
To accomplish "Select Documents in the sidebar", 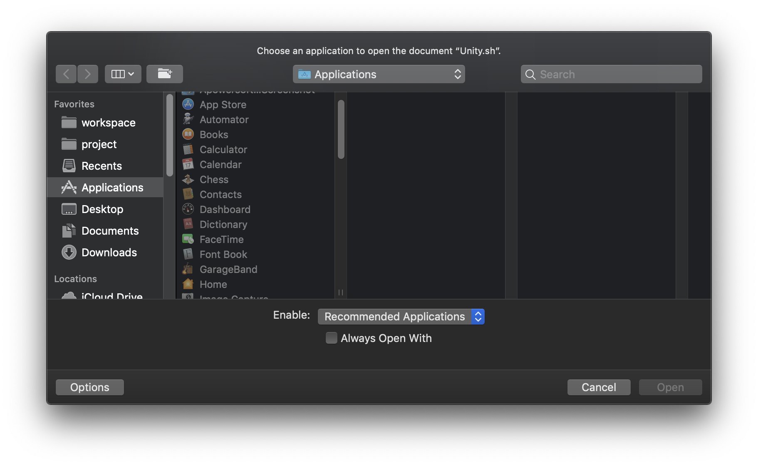I will tap(105, 231).
